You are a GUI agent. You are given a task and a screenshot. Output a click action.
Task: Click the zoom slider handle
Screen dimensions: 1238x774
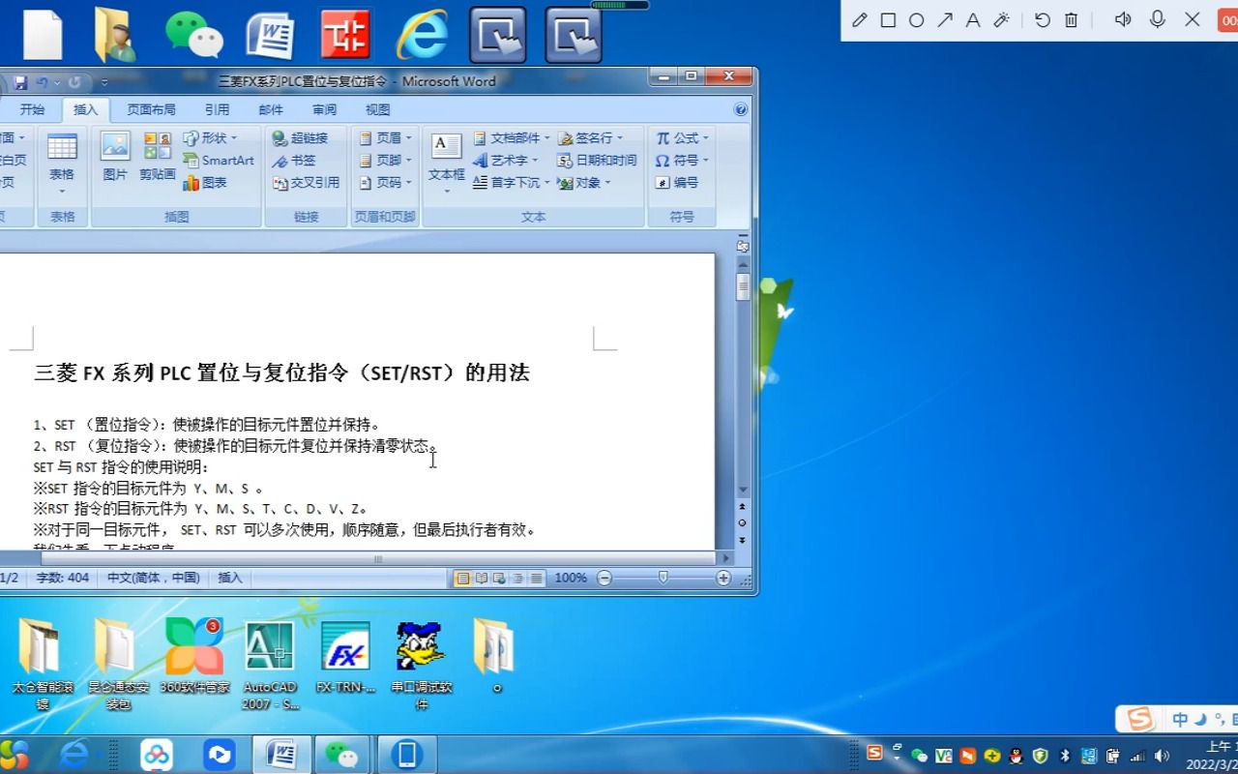[663, 578]
